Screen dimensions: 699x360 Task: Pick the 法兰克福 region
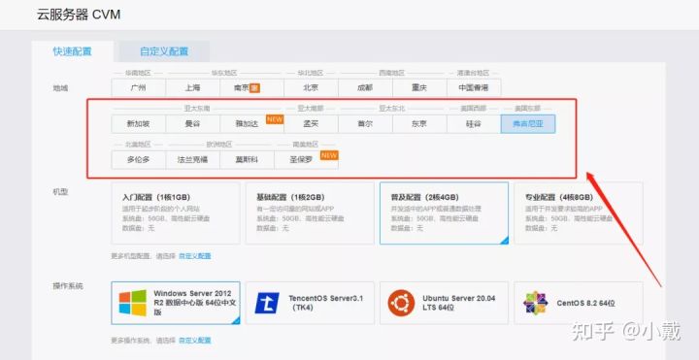pos(192,159)
